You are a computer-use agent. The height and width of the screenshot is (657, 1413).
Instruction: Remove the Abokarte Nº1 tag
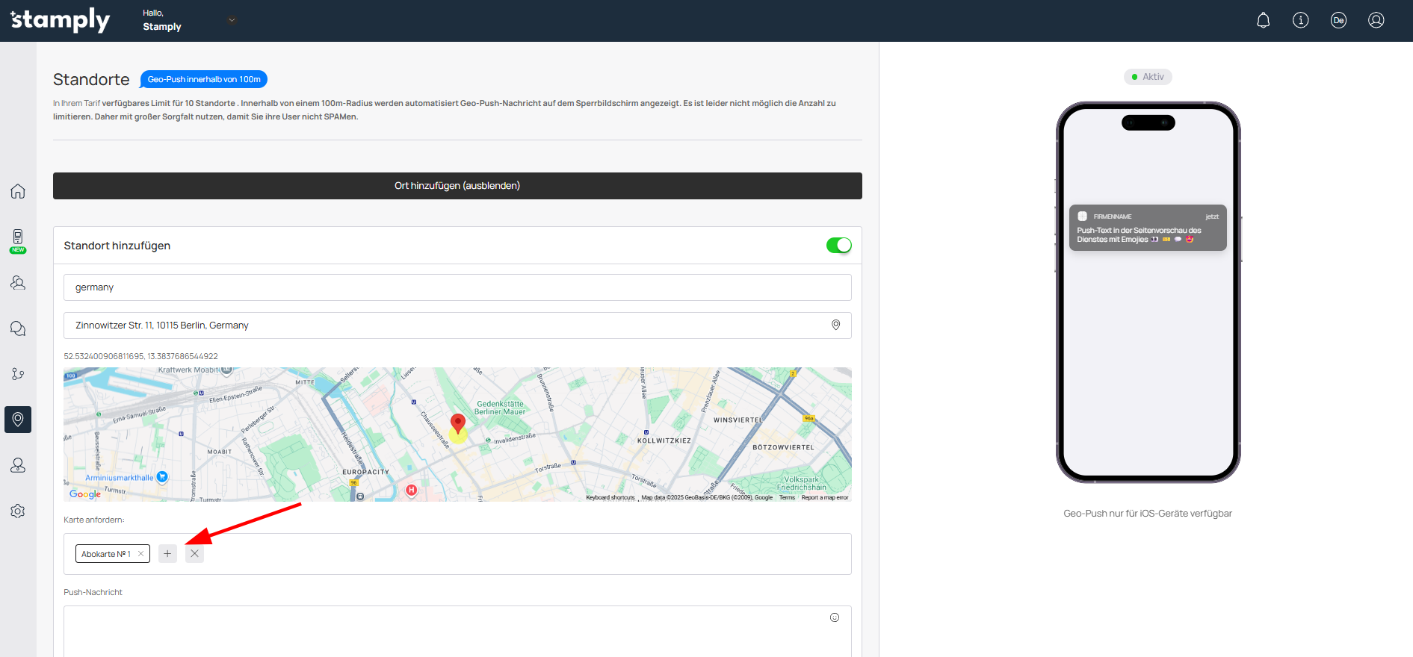(x=140, y=554)
